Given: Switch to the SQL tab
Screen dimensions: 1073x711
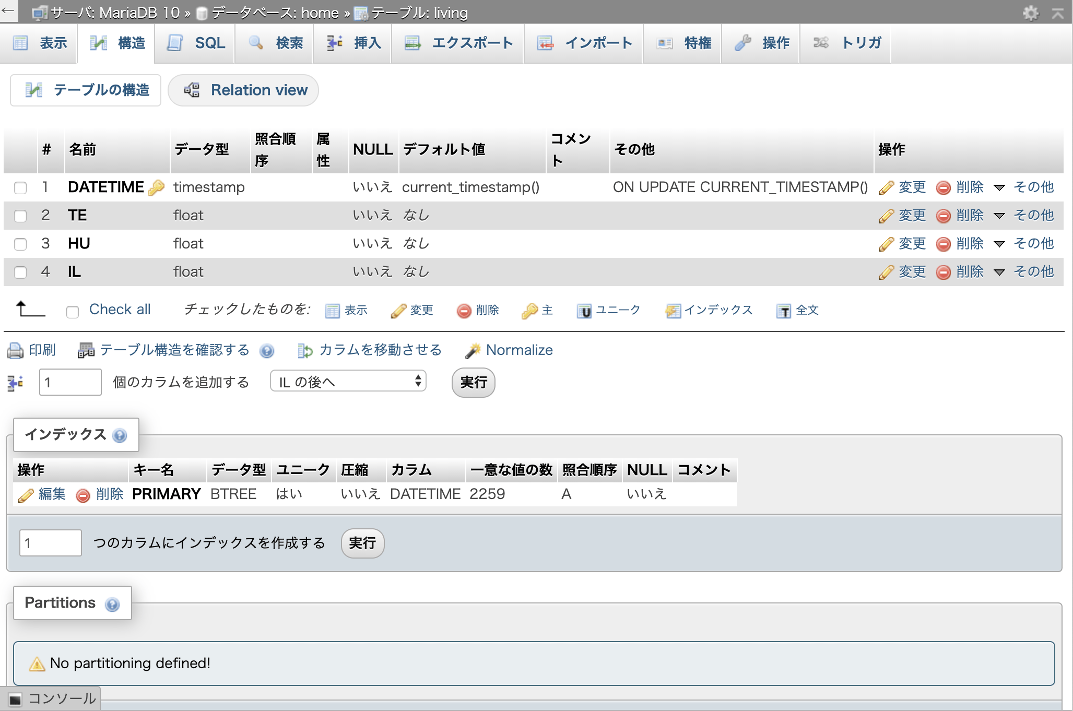Looking at the screenshot, I should 196,43.
